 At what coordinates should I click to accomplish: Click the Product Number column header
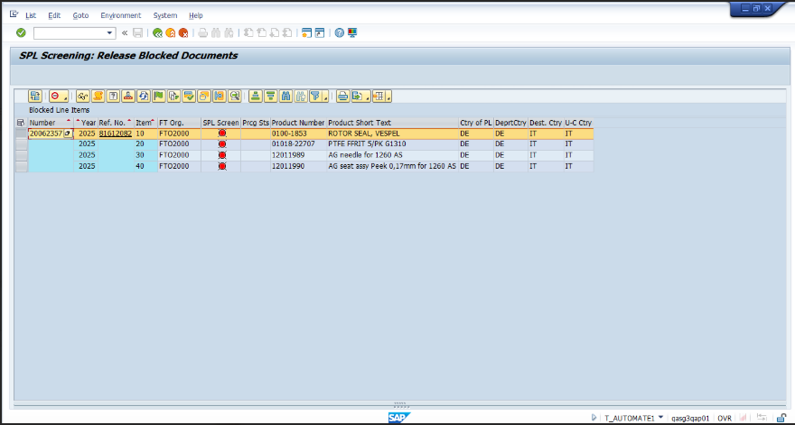click(299, 123)
